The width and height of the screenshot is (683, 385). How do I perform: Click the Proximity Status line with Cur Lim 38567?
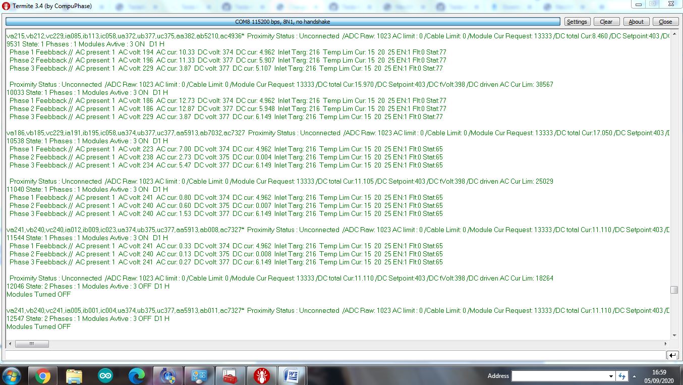(x=281, y=84)
